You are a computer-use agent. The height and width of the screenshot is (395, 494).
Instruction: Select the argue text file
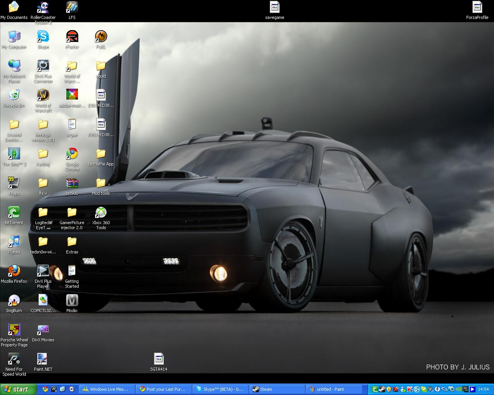coord(72,128)
